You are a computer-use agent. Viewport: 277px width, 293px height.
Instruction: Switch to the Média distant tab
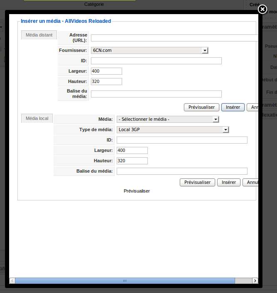click(39, 35)
